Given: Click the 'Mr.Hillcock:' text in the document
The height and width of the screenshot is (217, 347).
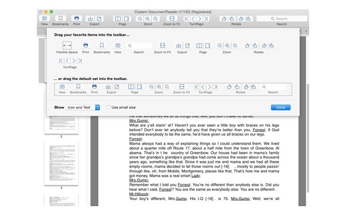Looking at the screenshot, I should pos(139,194).
